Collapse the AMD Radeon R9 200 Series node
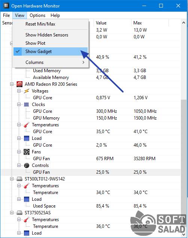This screenshot has width=188, height=238. pos(12,84)
